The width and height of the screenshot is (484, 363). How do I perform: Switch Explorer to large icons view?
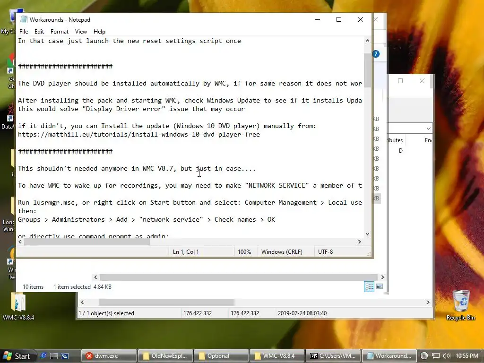point(380,286)
